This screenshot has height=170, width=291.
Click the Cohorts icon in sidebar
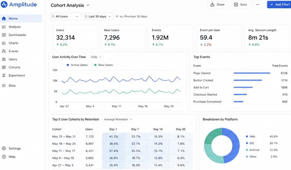pos(4,67)
